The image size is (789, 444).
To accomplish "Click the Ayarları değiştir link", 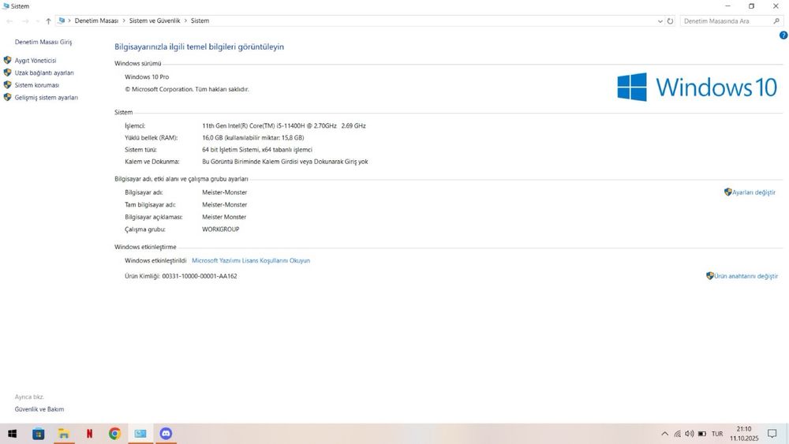I will click(753, 192).
